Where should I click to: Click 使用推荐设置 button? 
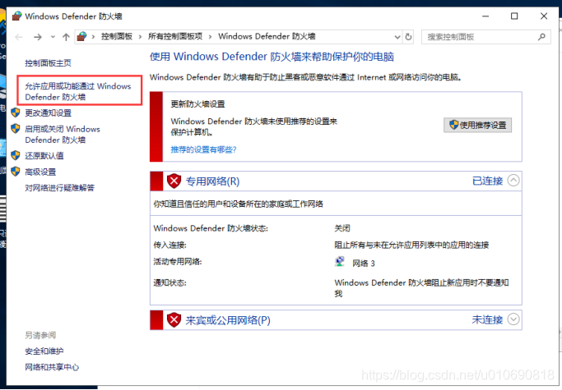tap(477, 125)
